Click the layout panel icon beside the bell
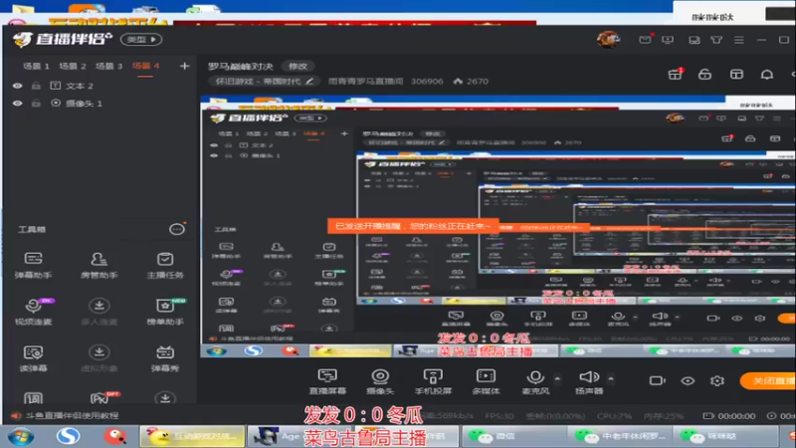 coord(736,74)
